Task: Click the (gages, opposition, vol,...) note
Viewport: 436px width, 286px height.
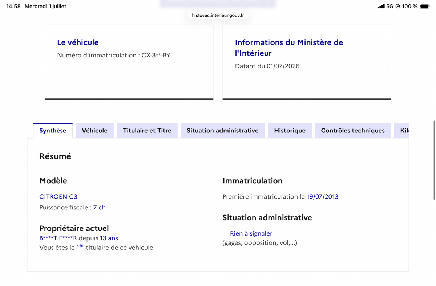Action: coord(260,243)
